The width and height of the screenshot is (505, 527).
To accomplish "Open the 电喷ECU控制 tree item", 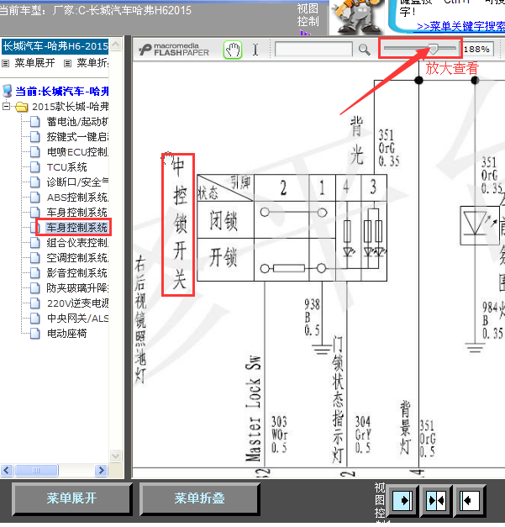I will 77,152.
